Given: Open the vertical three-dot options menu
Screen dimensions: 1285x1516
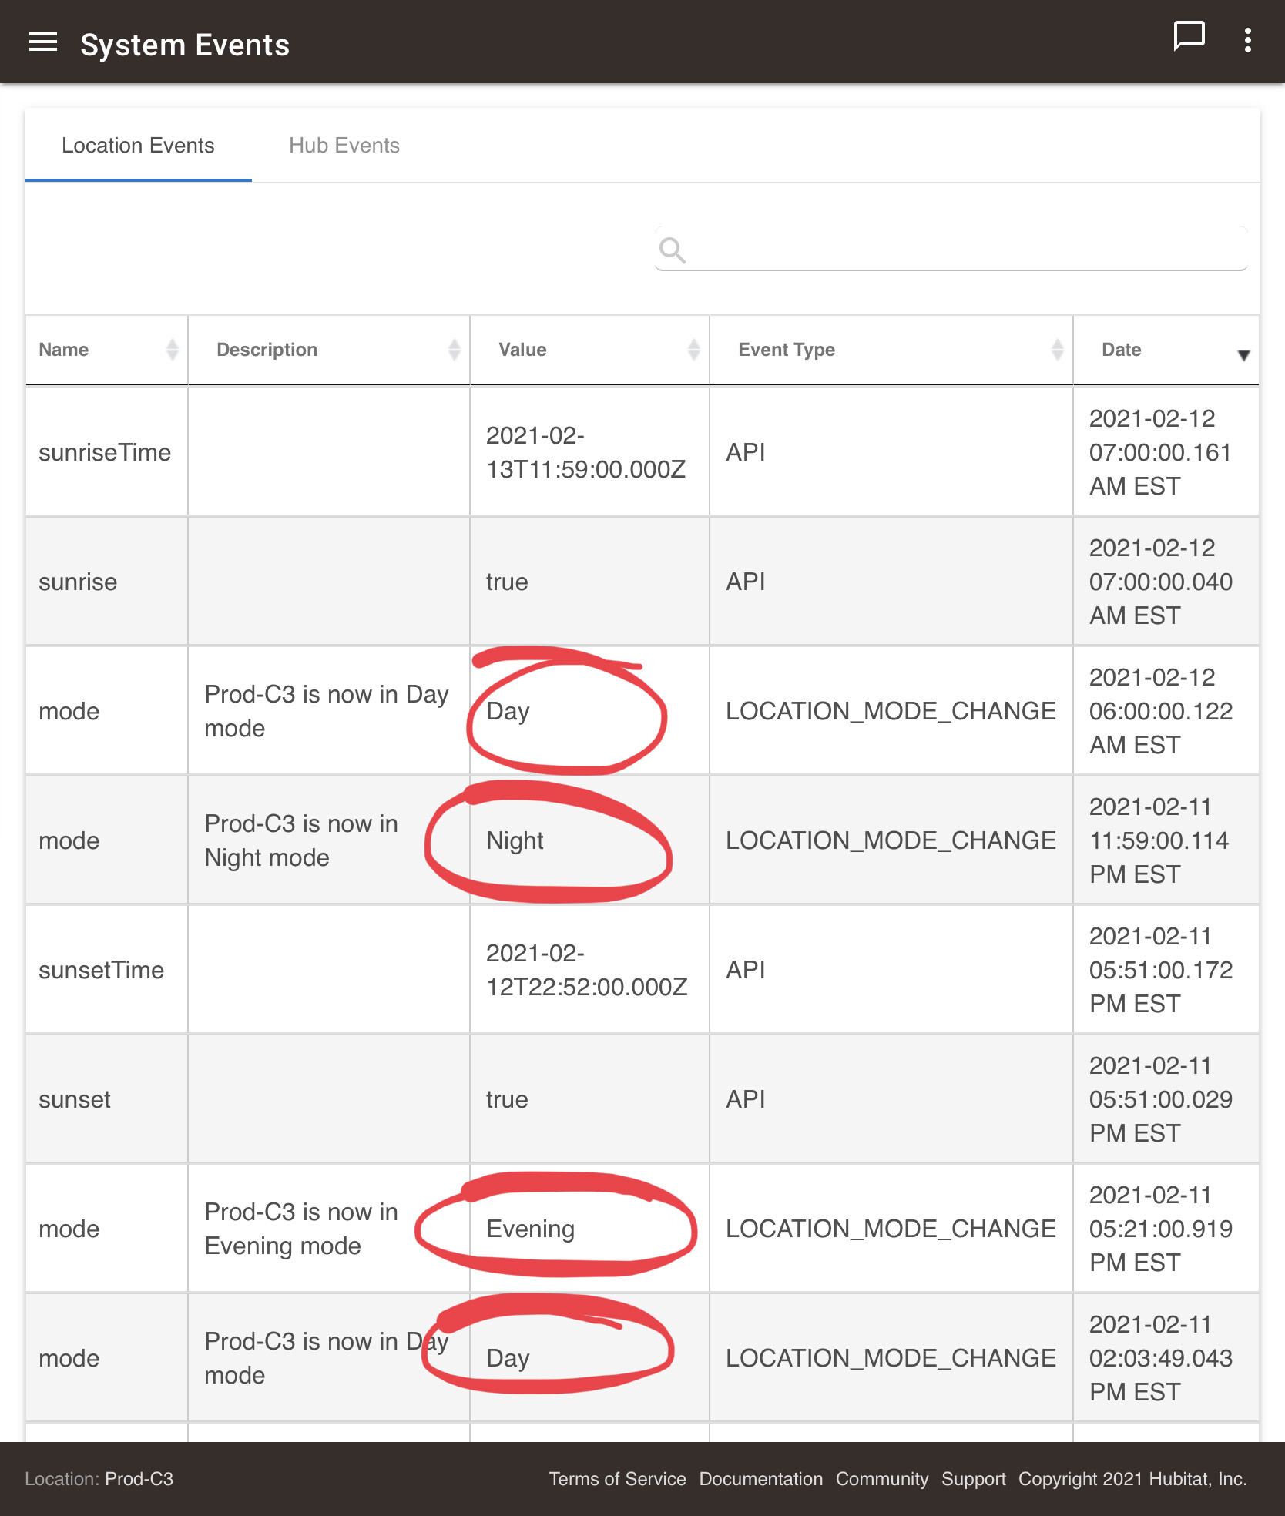Looking at the screenshot, I should point(1247,40).
